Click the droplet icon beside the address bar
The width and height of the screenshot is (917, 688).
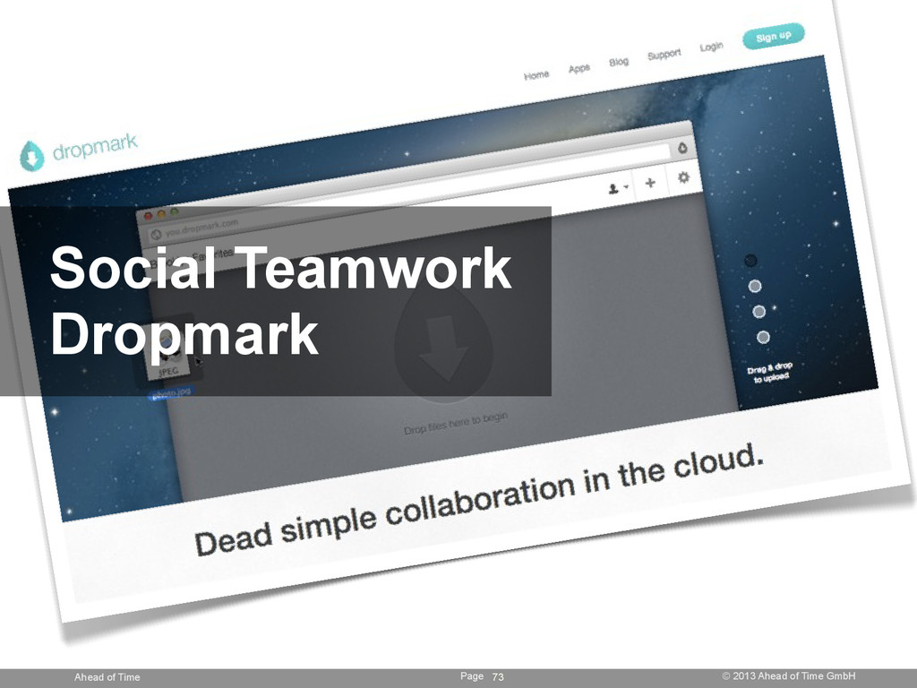point(681,148)
